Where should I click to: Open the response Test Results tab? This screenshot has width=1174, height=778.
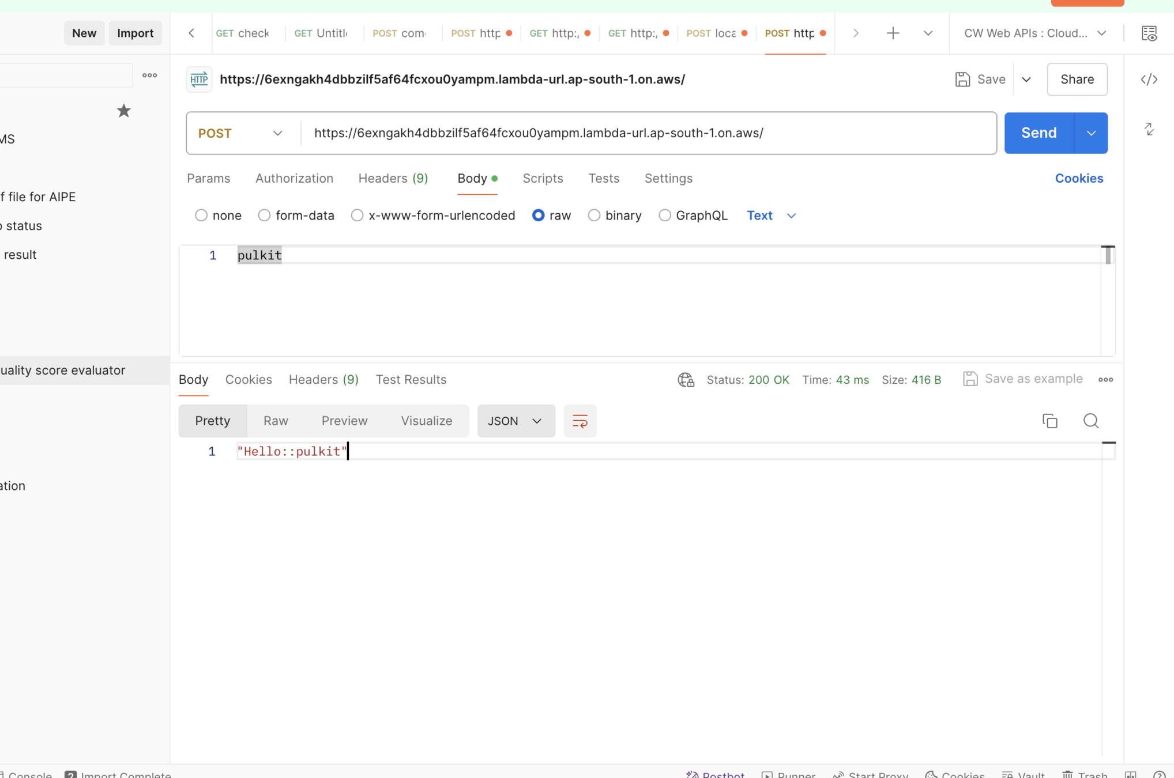[x=411, y=380]
